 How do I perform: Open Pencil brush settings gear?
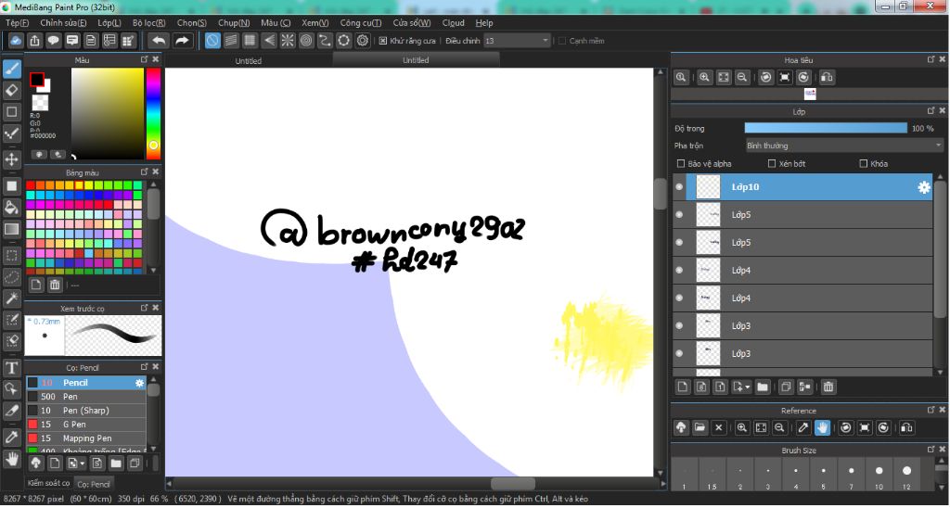coord(139,383)
